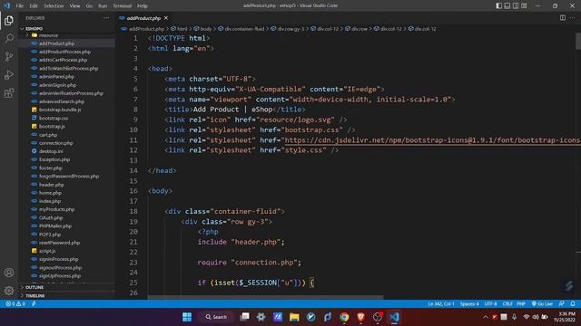Open header.php in explorer
Screen dimensions: 581x326
tap(52, 185)
